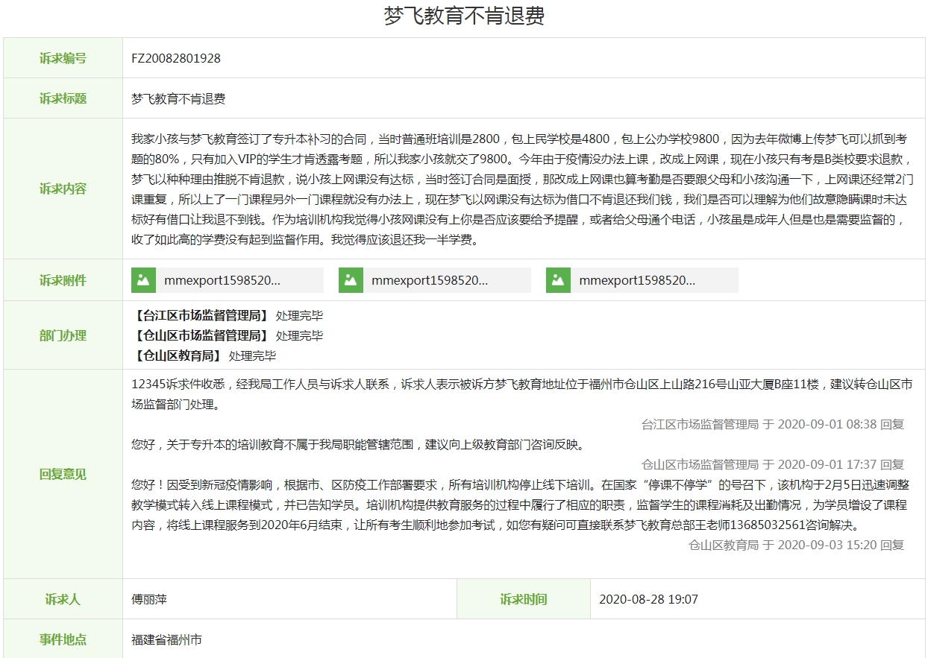Click the 诉求内容 label cell
928x658 pixels.
[63, 189]
